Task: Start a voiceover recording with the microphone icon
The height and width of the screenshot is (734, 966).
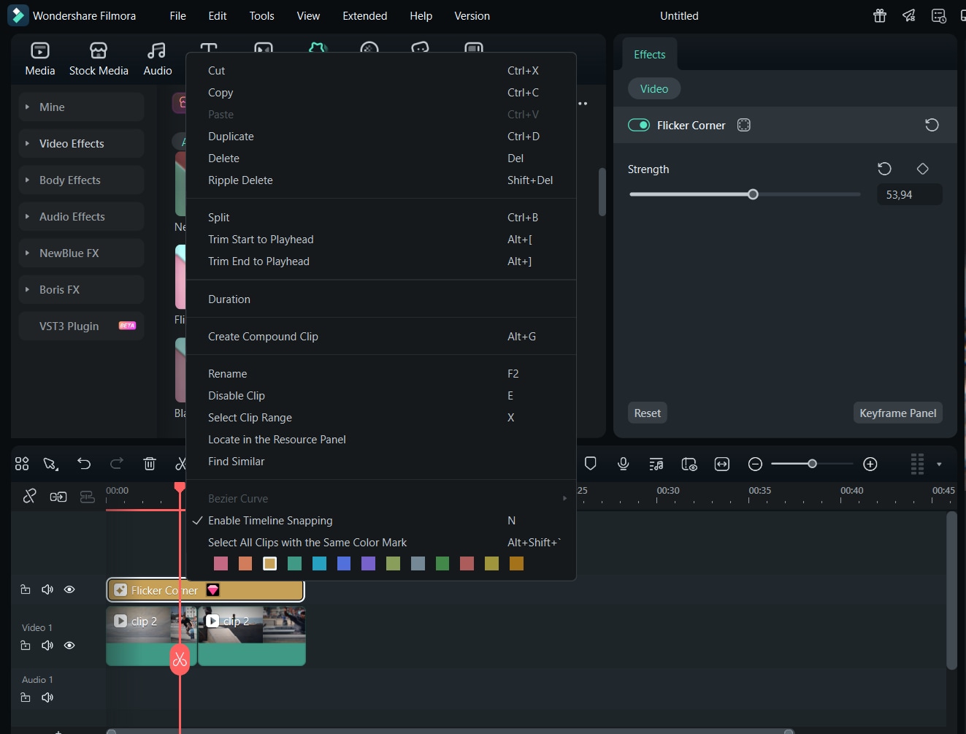Action: point(623,464)
